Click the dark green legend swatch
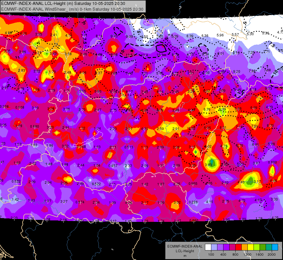Image resolution: width=283 pixels, height=260 pixels. (x=263, y=247)
